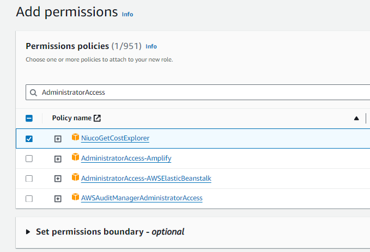The width and height of the screenshot is (370, 252).
Task: Select the AWSAuditManagerAdministratorAccess checkbox
Action: [x=29, y=199]
